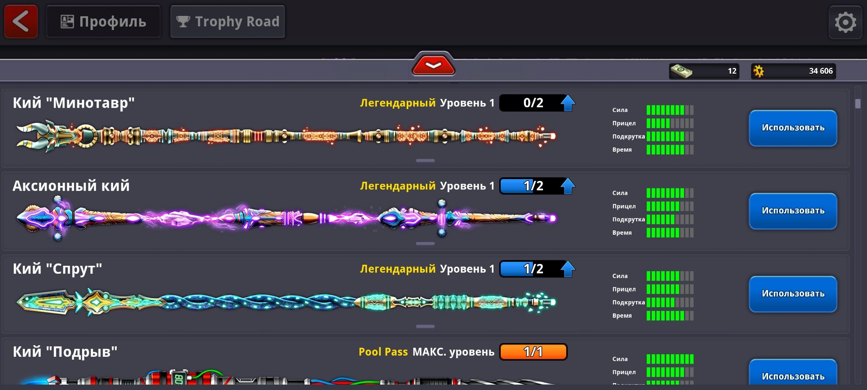
Task: Use the Кий "Спрут" cue
Action: 793,294
